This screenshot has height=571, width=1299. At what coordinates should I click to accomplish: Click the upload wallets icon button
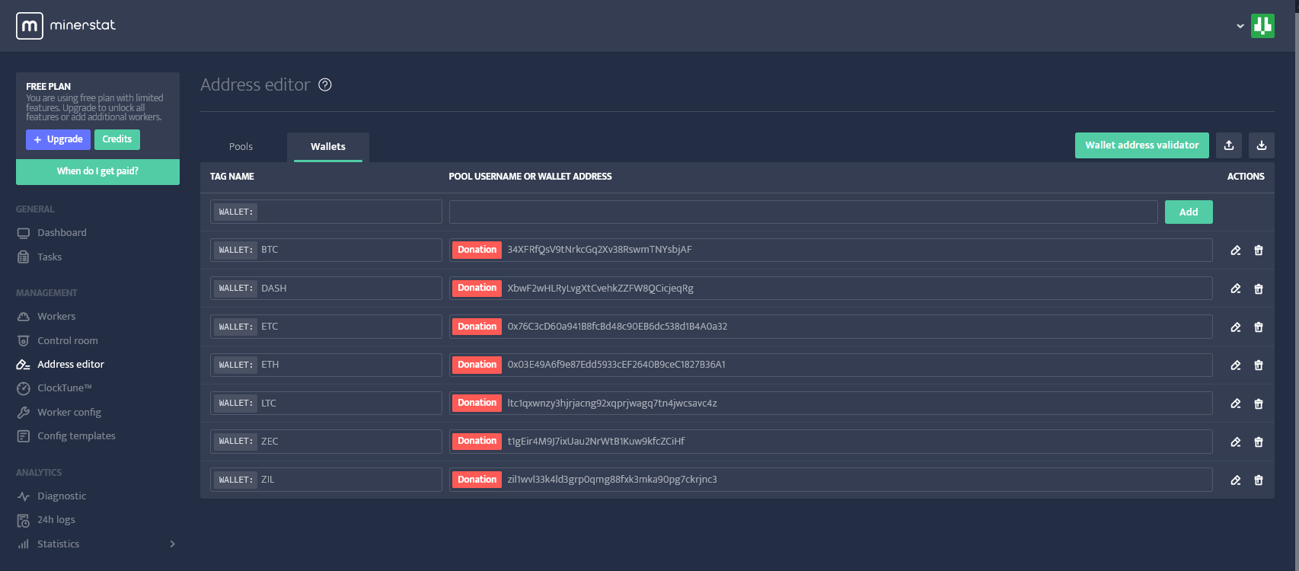pyautogui.click(x=1229, y=145)
